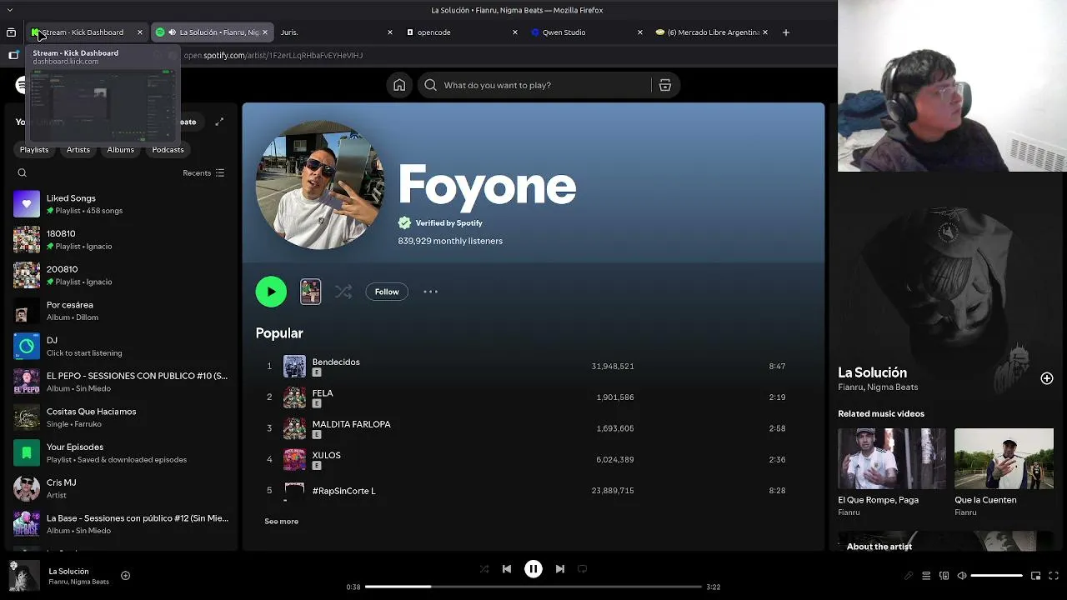
Task: Open the mini player icon
Action: pyautogui.click(x=1036, y=576)
